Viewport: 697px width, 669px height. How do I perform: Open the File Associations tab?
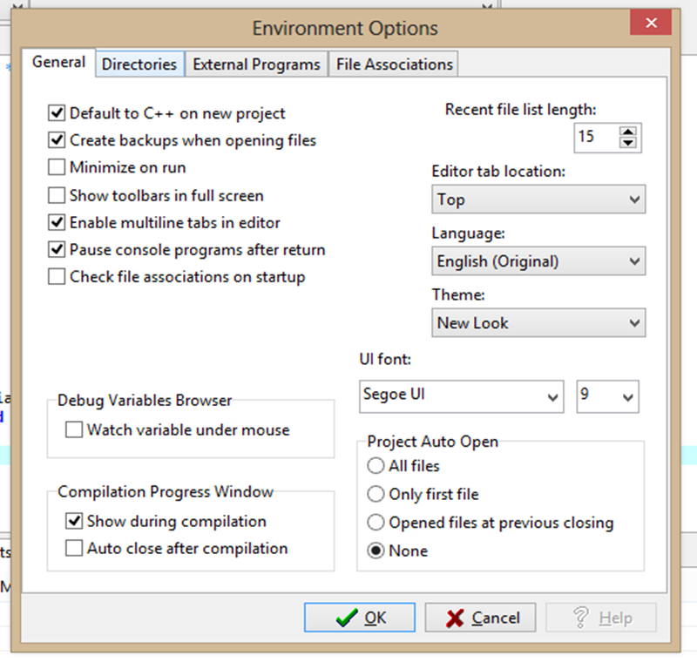[394, 64]
